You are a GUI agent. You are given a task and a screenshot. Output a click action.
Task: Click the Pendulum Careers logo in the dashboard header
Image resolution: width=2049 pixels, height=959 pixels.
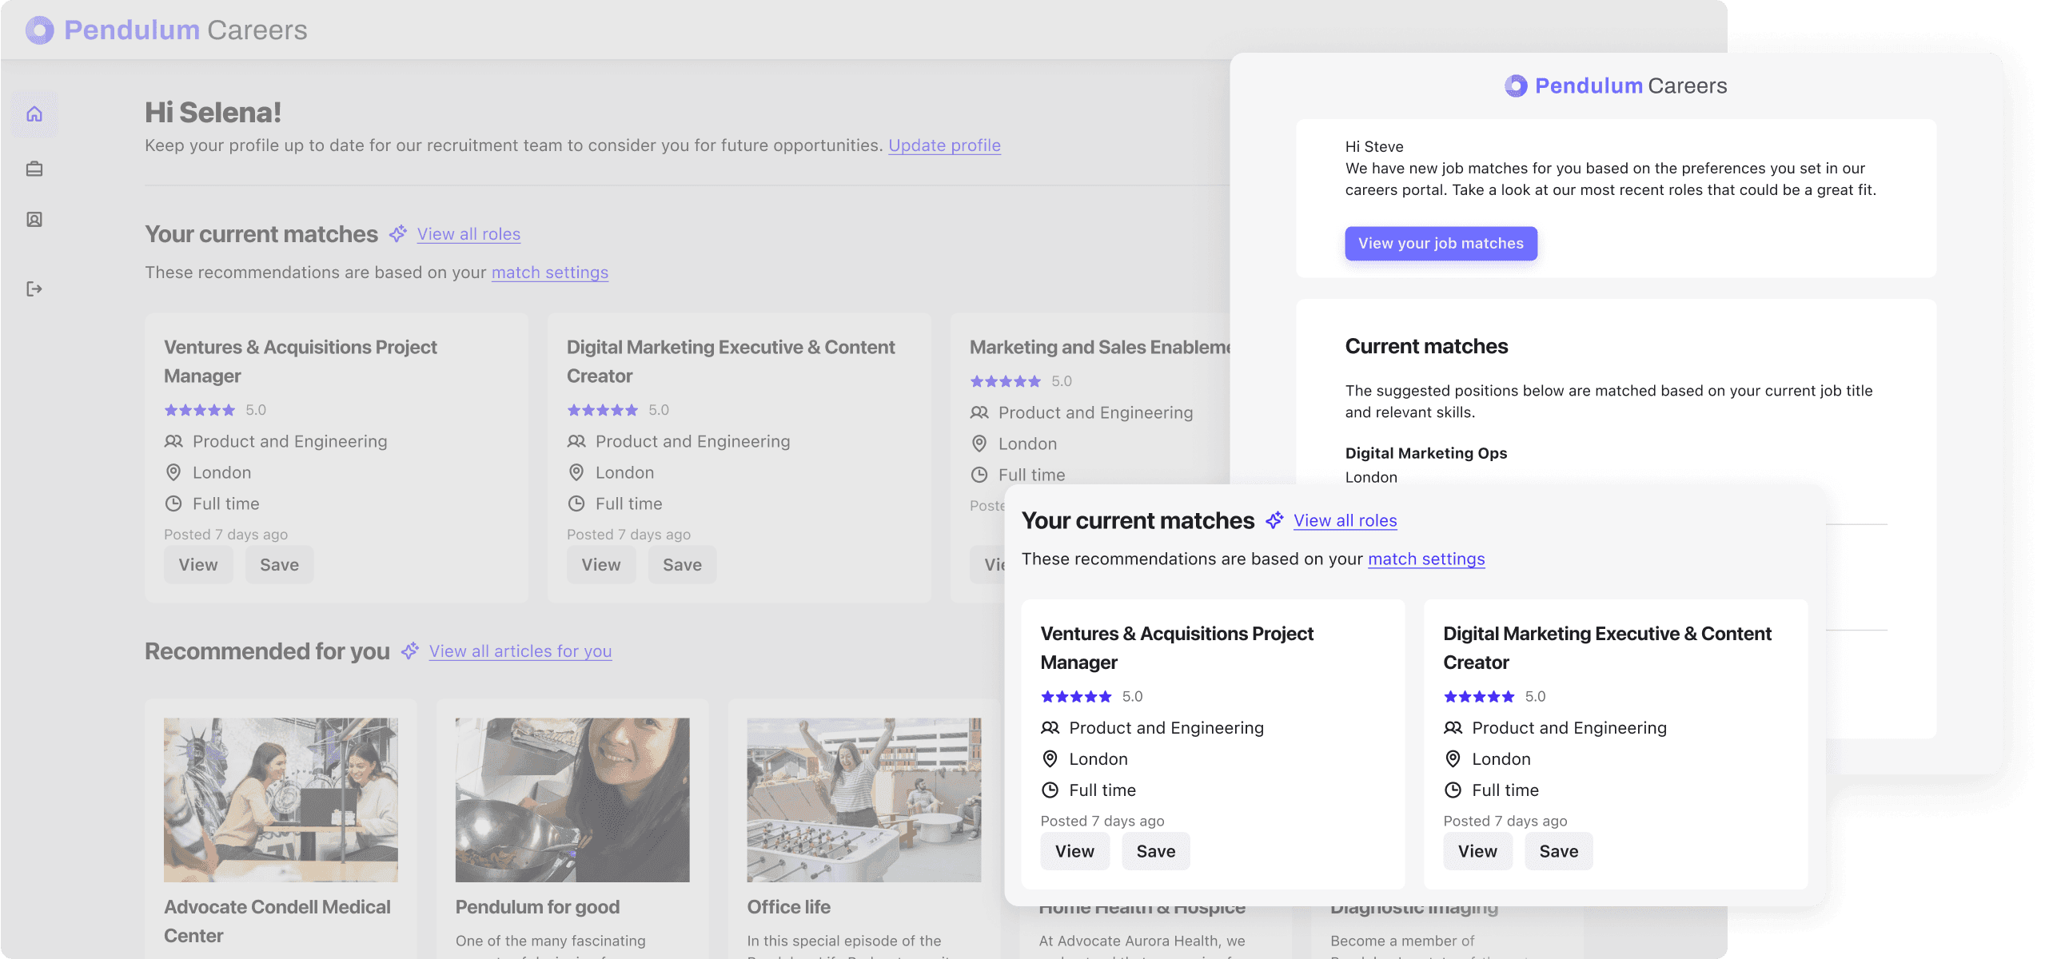pos(166,30)
